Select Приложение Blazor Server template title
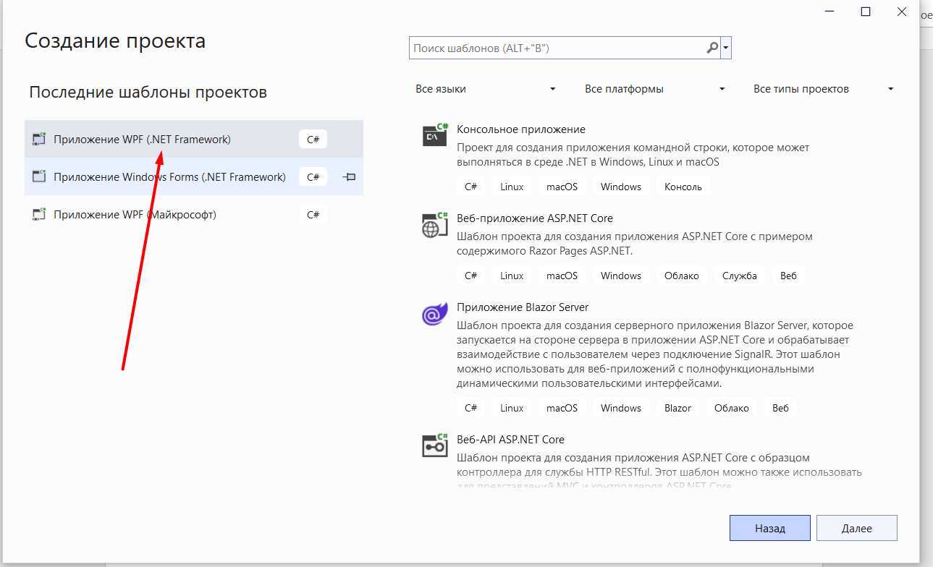933x567 pixels. coord(523,307)
